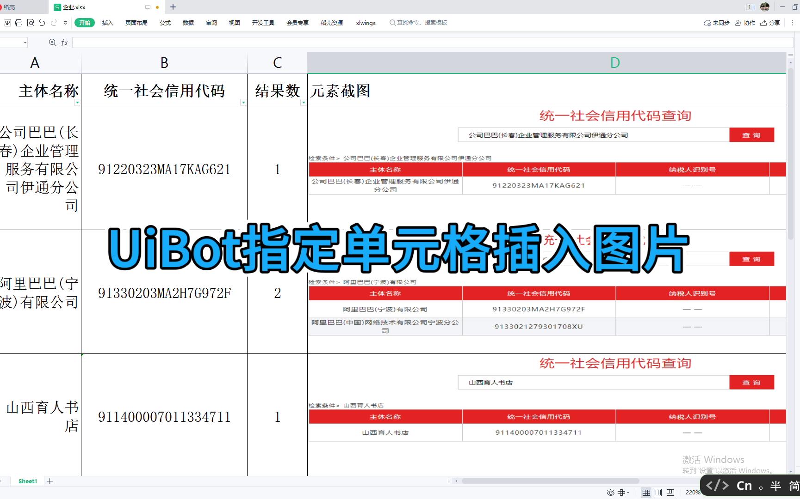
Task: Click cell with code 91220323MA17KAG621
Action: click(x=164, y=169)
